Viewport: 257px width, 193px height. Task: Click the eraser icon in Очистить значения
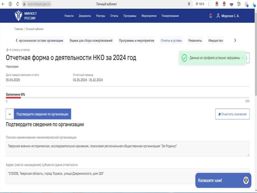point(219,114)
